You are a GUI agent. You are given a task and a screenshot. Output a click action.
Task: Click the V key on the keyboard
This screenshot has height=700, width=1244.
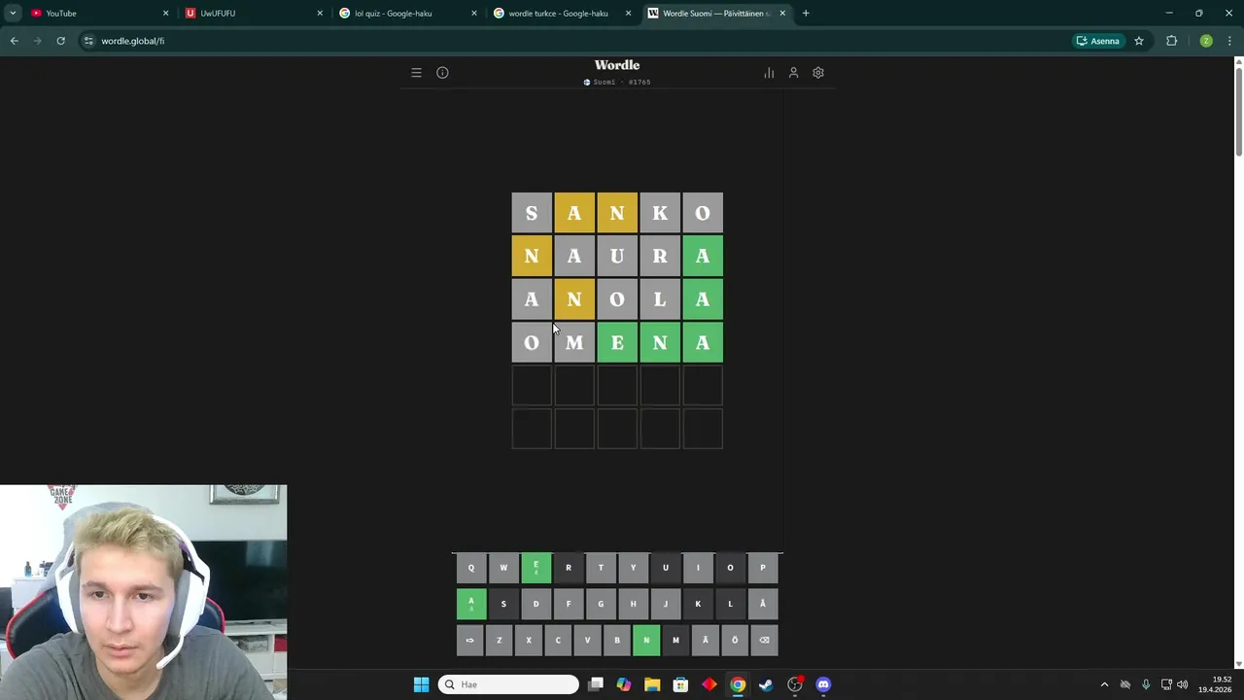587,640
